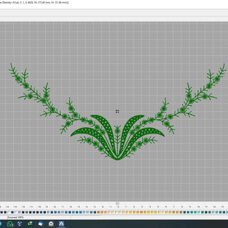Click the crosshair origin marker on canvas
Image resolution: width=228 pixels, height=228 pixels.
(x=117, y=111)
